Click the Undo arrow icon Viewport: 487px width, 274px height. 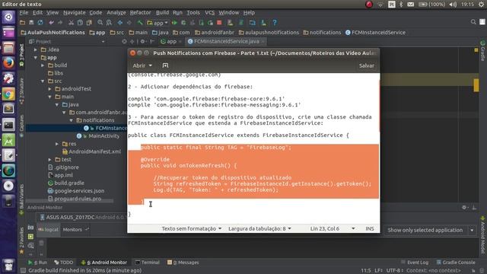51,22
